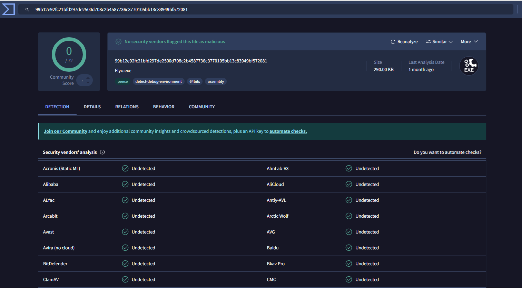This screenshot has width=522, height=288.
Task: Click the Similar approx-equal icon
Action: pos(428,42)
